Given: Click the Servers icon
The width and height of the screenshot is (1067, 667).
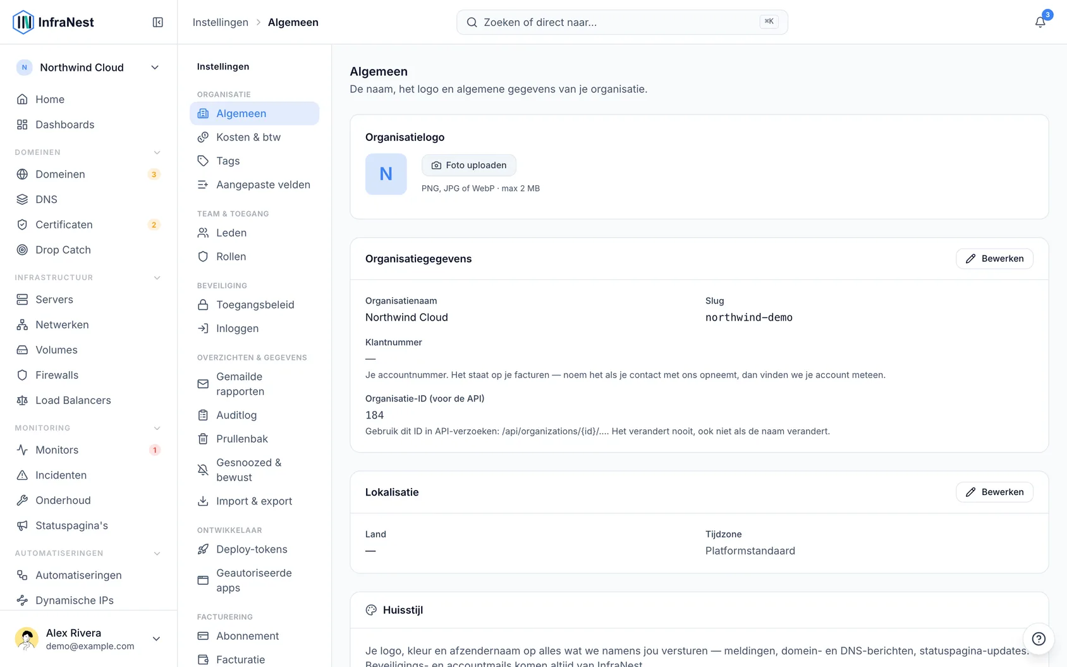Looking at the screenshot, I should (22, 299).
